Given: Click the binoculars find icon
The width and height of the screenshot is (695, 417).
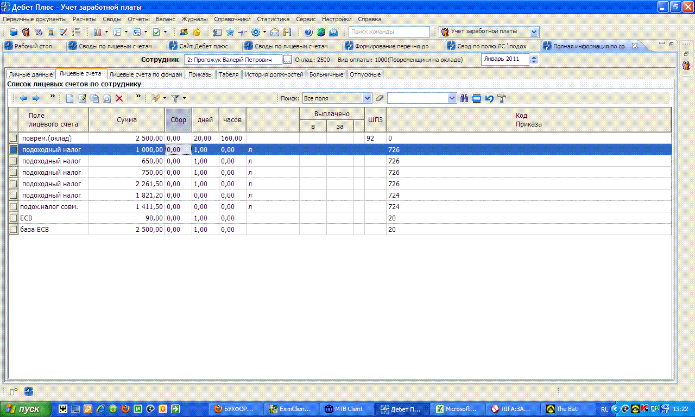Looking at the screenshot, I should [x=464, y=98].
